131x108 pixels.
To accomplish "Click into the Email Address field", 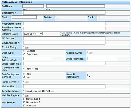I will click(64, 43).
